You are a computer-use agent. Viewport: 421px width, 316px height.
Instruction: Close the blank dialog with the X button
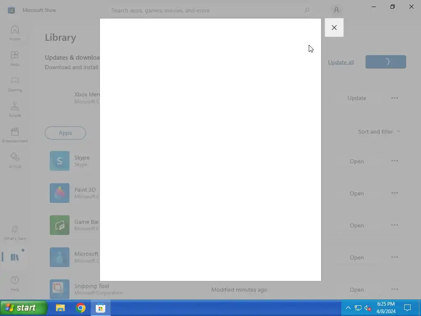334,28
